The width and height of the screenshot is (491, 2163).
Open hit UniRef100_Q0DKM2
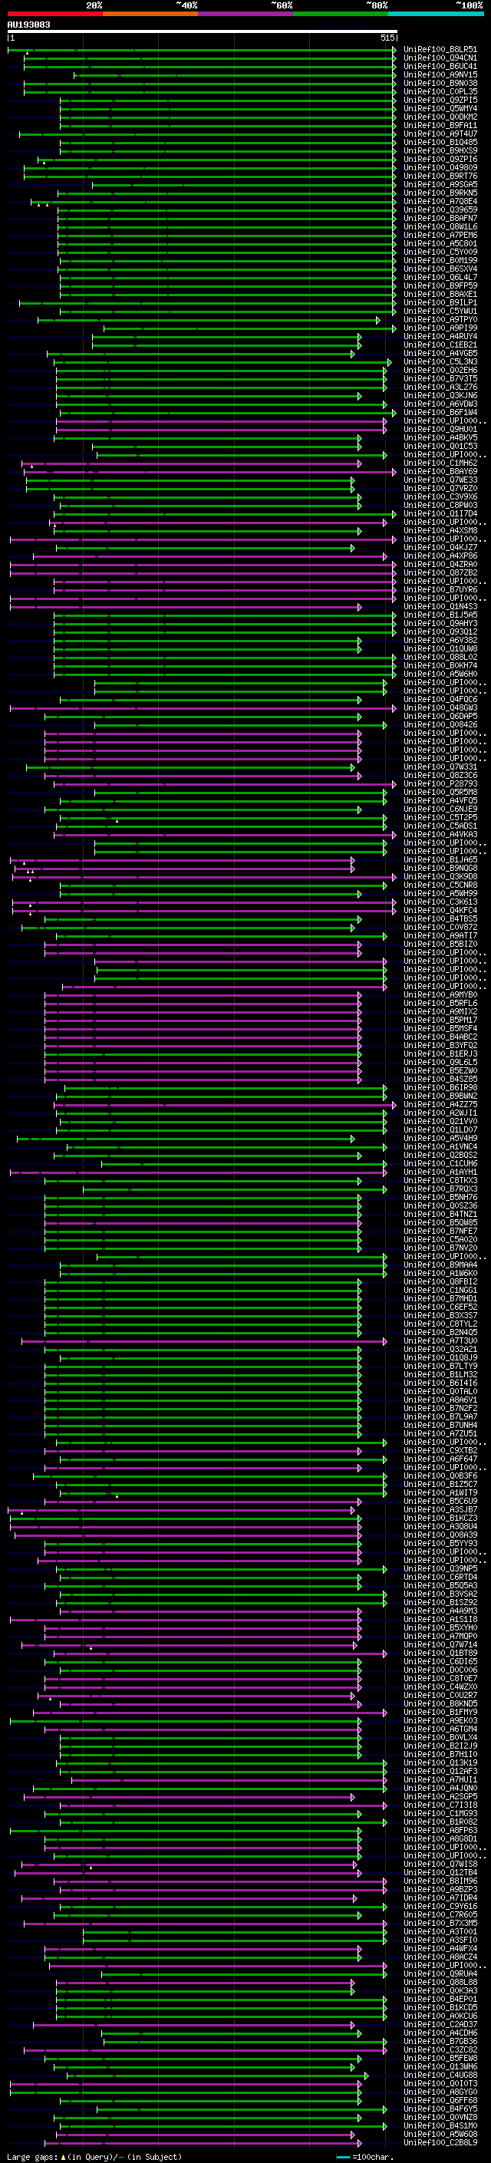tap(440, 117)
